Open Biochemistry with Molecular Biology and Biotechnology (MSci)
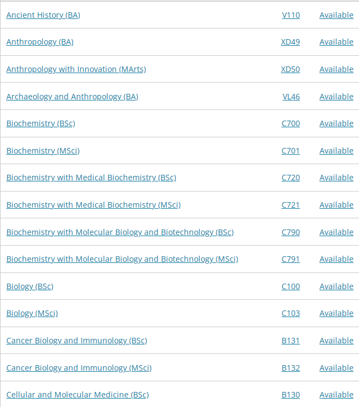This screenshot has height=407, width=359. pos(122,259)
